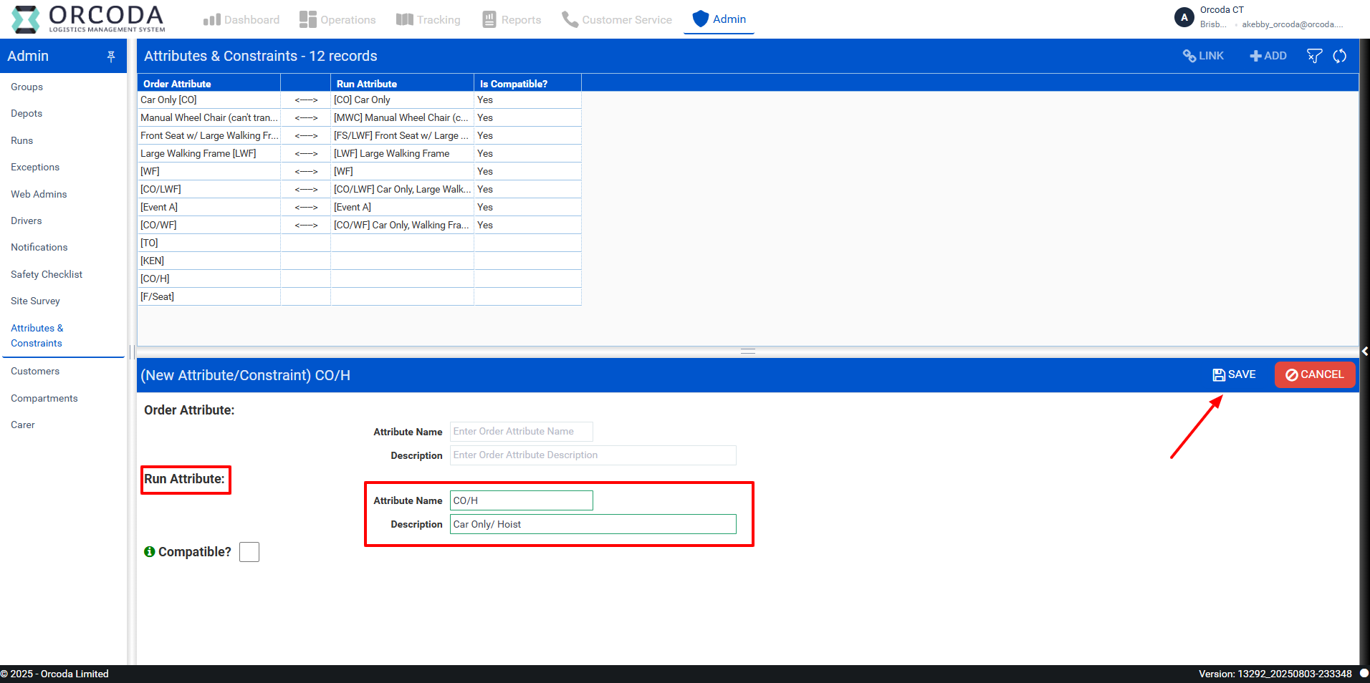The image size is (1370, 683).
Task: Tick the Compatible? checkbox
Action: coord(249,552)
